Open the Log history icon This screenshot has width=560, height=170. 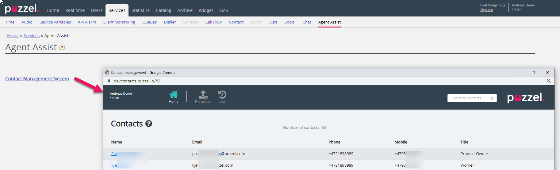222,95
